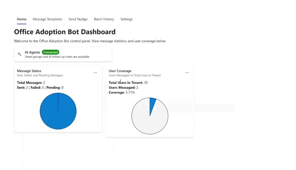This screenshot has height=170, width=296.
Task: Go to the Send Nudge tab
Action: point(78,19)
